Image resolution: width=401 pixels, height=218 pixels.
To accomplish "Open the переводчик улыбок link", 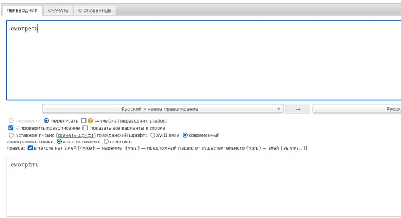I will [x=143, y=121].
